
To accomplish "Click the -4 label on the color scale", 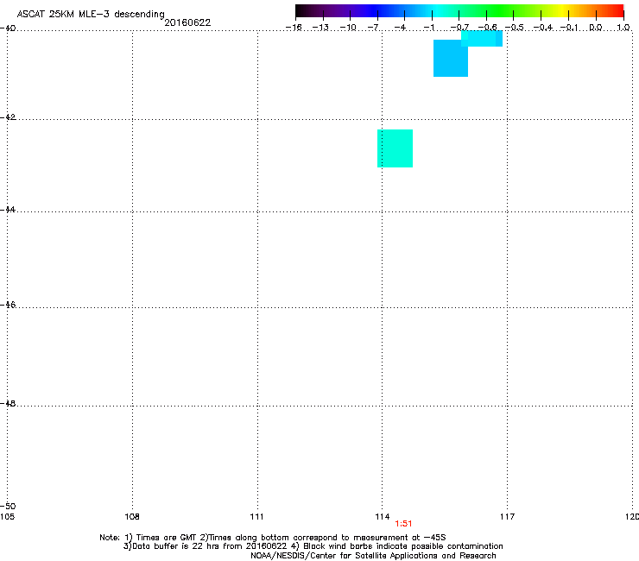I will pyautogui.click(x=400, y=28).
